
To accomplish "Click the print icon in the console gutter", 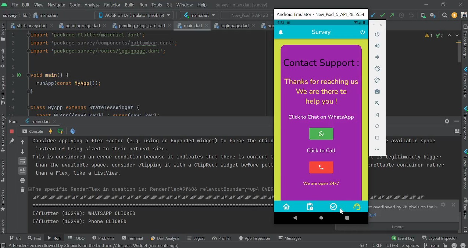I will click(x=22, y=180).
